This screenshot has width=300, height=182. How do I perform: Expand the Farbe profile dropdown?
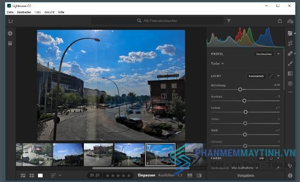(217, 63)
